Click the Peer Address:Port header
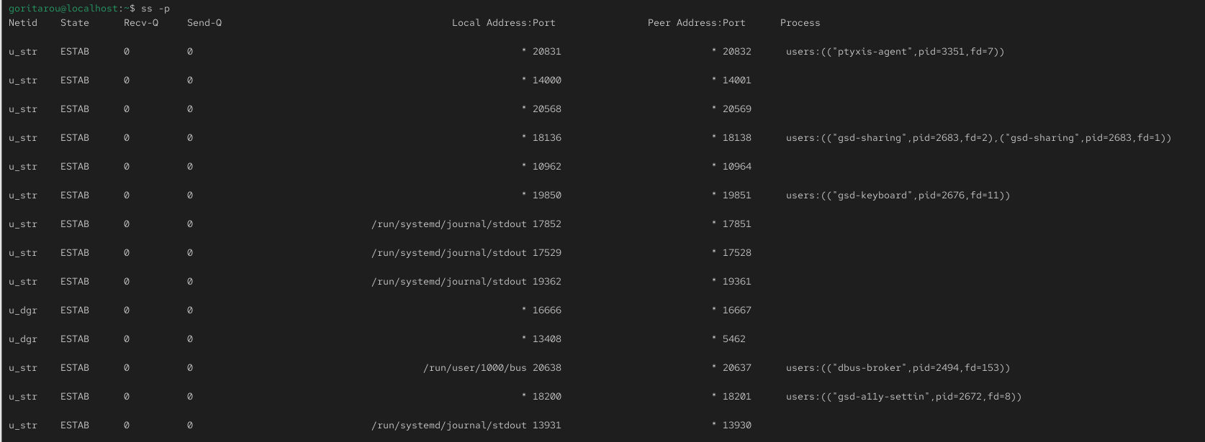Image resolution: width=1205 pixels, height=442 pixels. [696, 23]
